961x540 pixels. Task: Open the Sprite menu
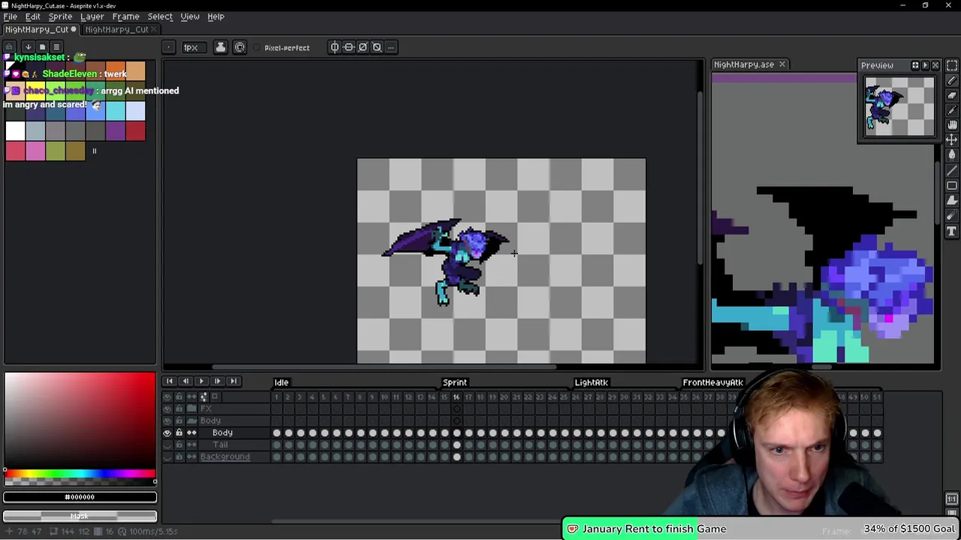pyautogui.click(x=60, y=16)
